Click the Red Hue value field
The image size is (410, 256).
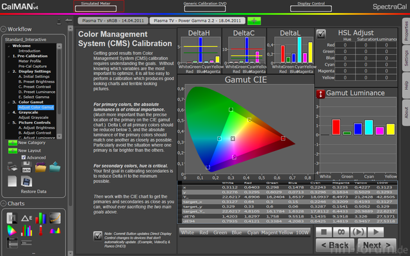[x=345, y=45]
